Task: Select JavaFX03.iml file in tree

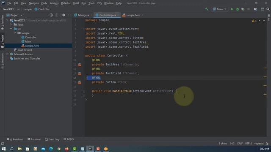Action: coord(23,50)
